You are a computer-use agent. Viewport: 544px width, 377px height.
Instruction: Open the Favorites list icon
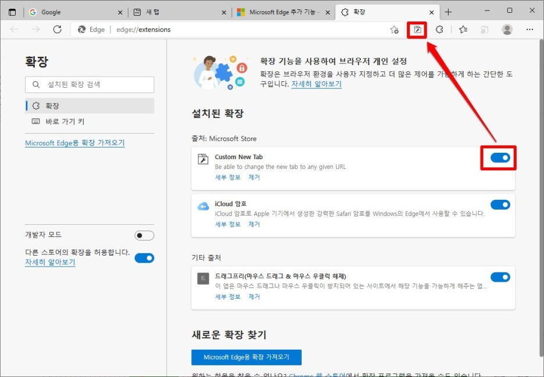click(463, 30)
